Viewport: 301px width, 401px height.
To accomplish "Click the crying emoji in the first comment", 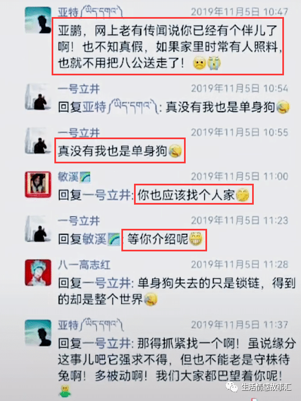I will point(214,63).
